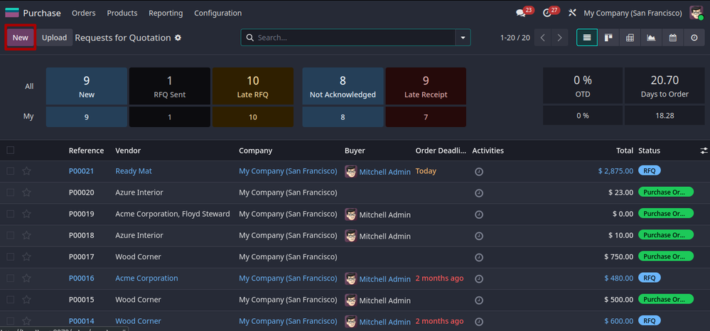Open activity clock for P00015
Viewport: 710px width, 331px height.
[479, 300]
